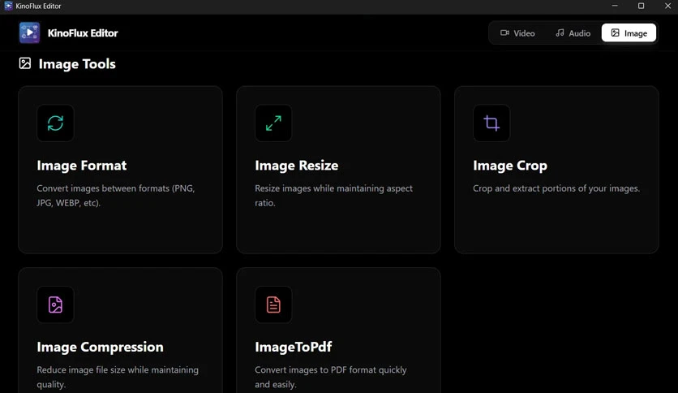
Task: Click the title bar KinoFlux app icon
Action: (x=8, y=6)
